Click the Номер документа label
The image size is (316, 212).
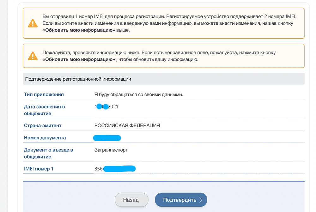45,138
